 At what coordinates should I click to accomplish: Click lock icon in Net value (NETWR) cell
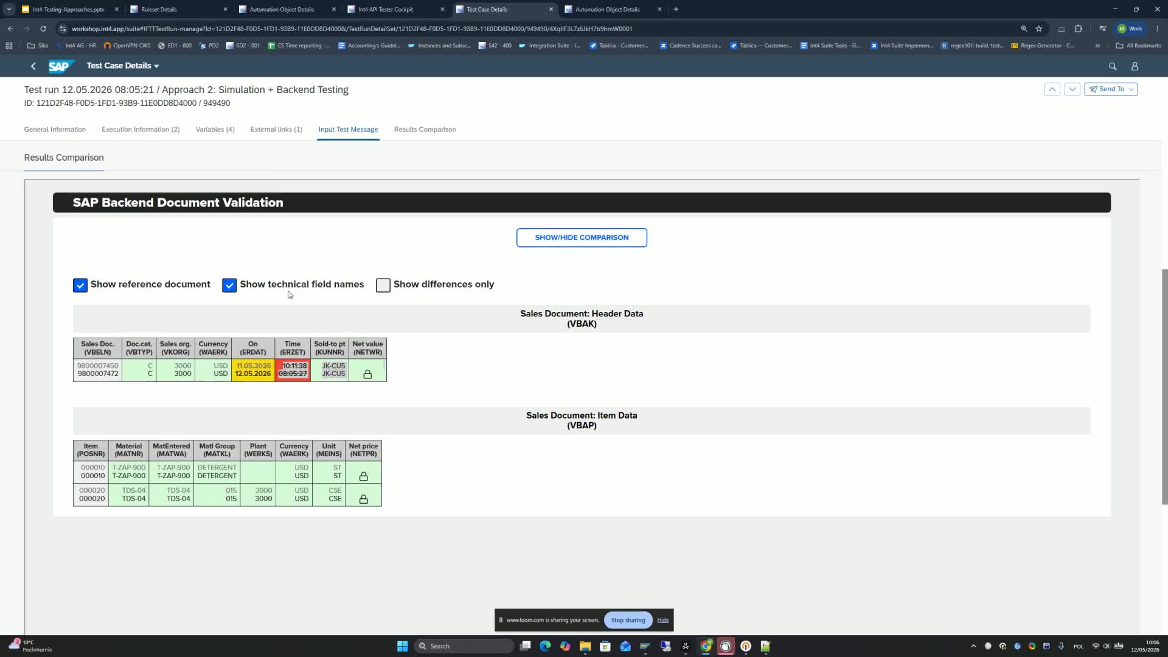[367, 374]
